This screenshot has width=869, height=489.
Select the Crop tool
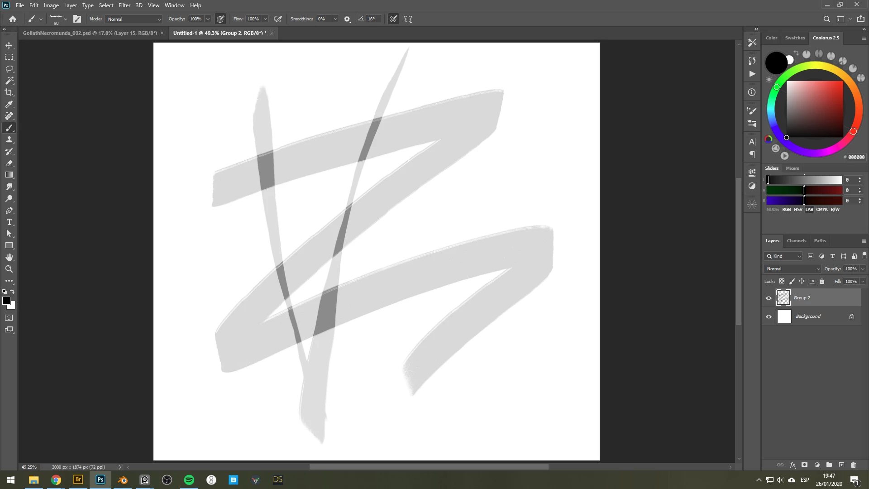pyautogui.click(x=9, y=92)
